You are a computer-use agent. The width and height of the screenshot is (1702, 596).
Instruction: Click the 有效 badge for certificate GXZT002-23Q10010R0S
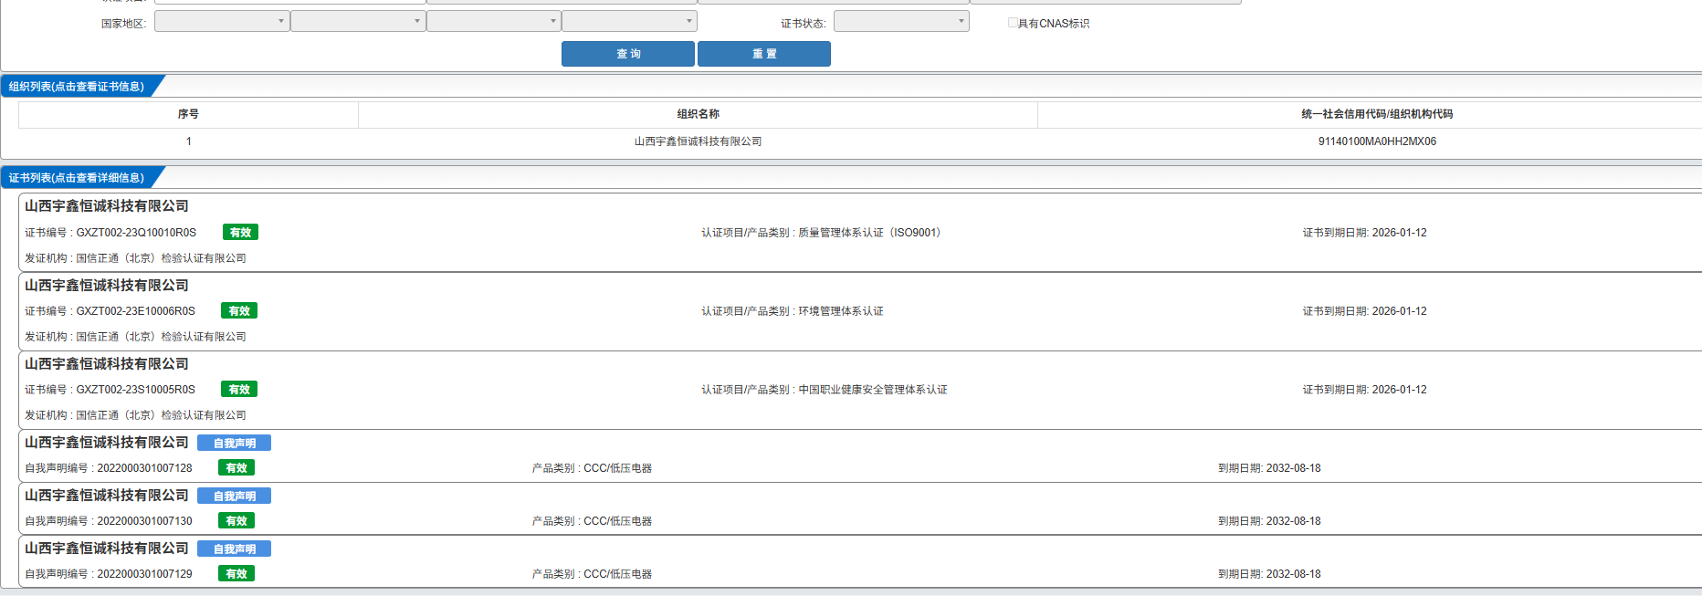tap(240, 233)
